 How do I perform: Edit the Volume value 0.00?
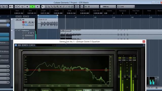[x=106, y=13]
